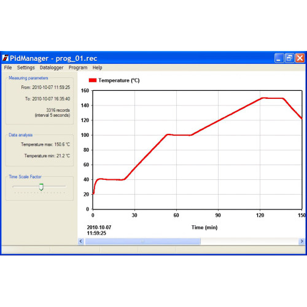Click the 'Time (min)' axis label
The height and width of the screenshot is (307, 307).
click(204, 227)
